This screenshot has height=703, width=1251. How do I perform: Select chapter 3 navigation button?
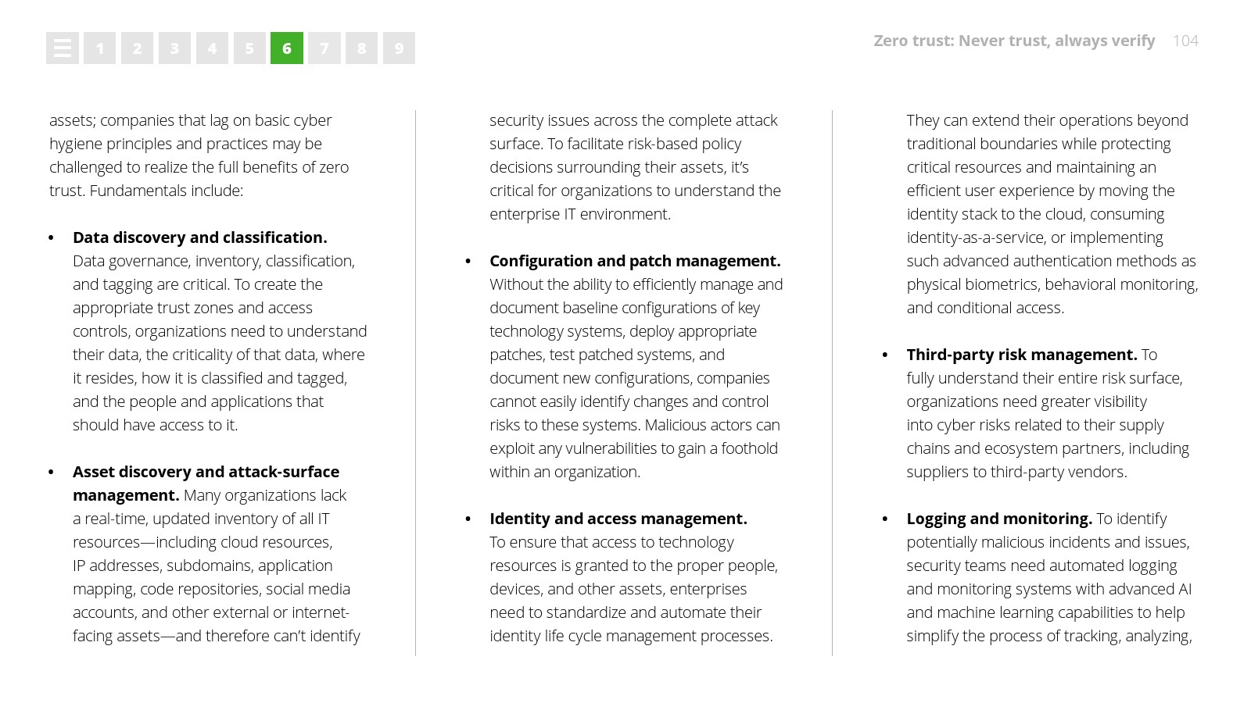[174, 48]
